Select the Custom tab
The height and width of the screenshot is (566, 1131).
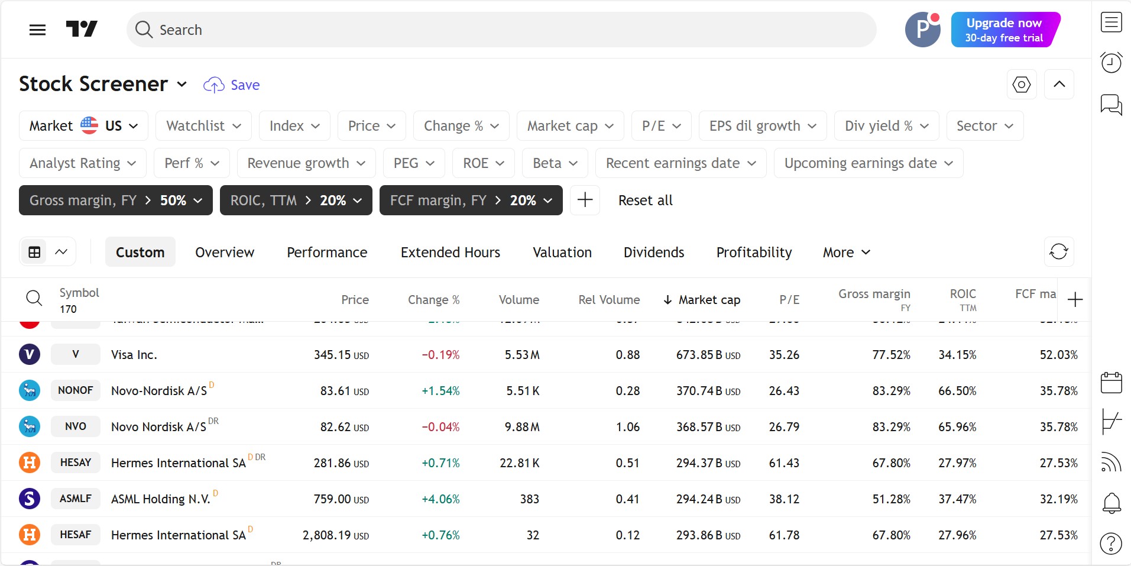140,252
